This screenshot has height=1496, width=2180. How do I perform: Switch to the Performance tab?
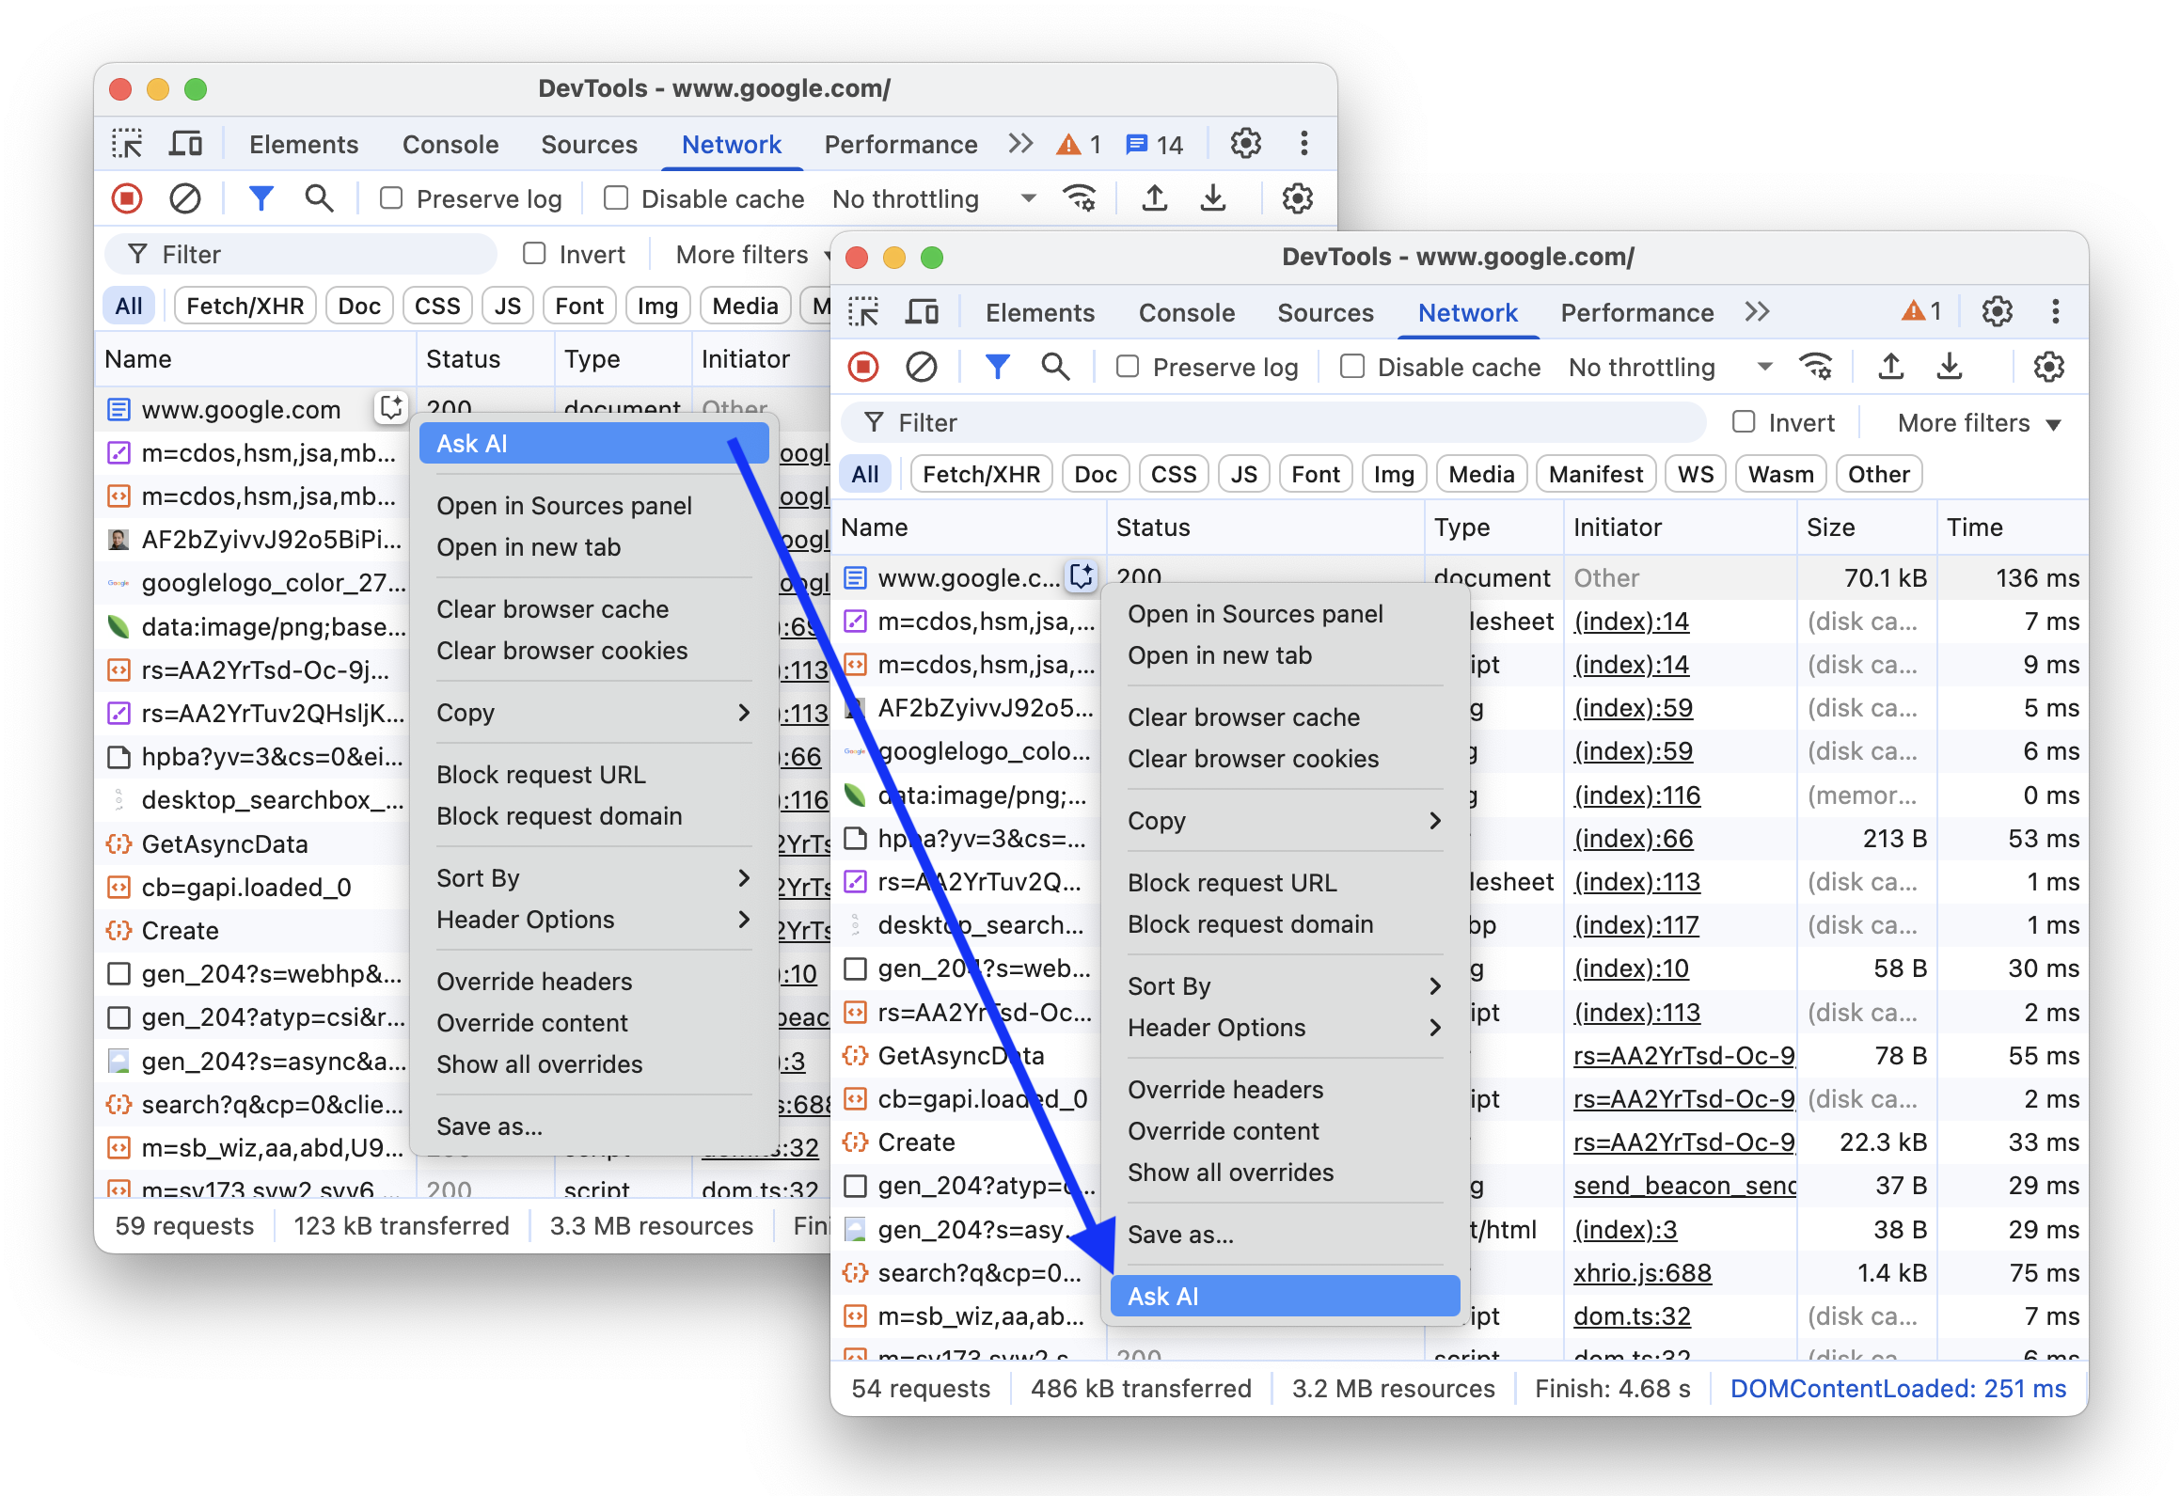pos(1636,312)
